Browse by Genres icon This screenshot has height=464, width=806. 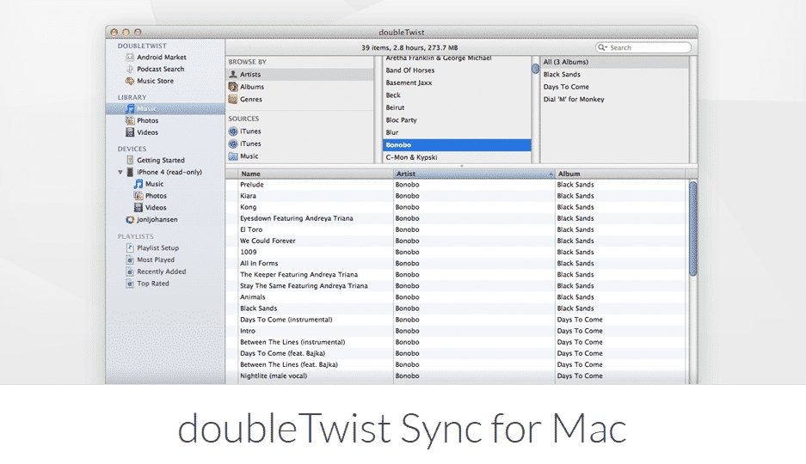(233, 99)
